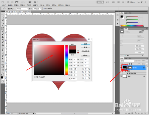The height and width of the screenshot is (115, 149).
Task: Select the Blur tool
Action: pyautogui.click(x=3, y=47)
